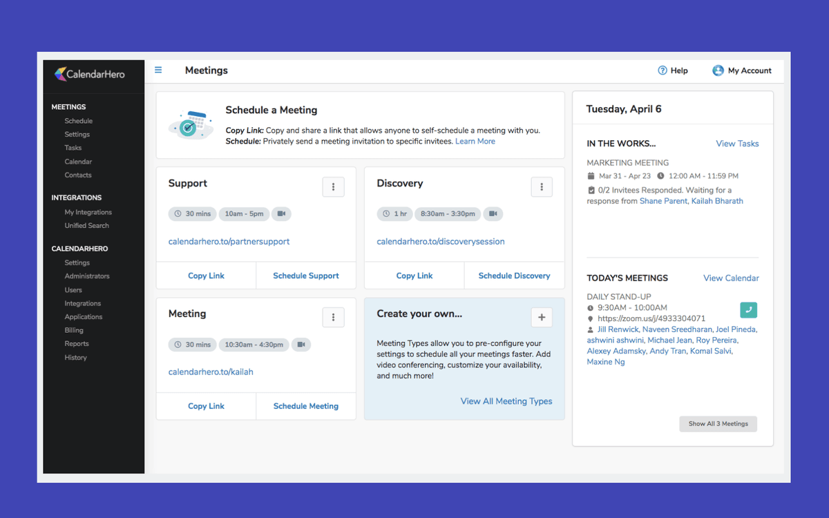Image resolution: width=829 pixels, height=518 pixels.
Task: Click invitee name Shane Parent
Action: pyautogui.click(x=664, y=201)
